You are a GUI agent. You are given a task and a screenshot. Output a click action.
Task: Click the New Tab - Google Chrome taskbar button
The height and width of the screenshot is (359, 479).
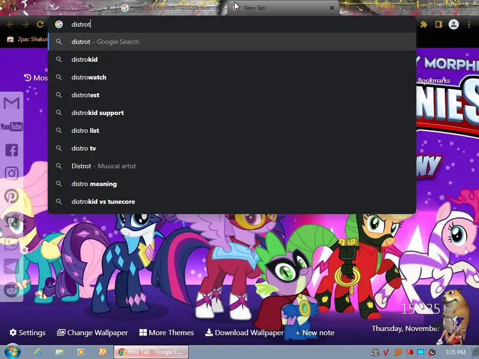(x=151, y=352)
